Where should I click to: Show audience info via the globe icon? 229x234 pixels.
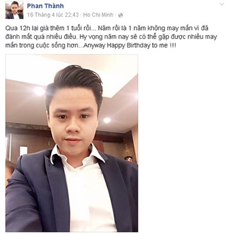[x=120, y=15]
